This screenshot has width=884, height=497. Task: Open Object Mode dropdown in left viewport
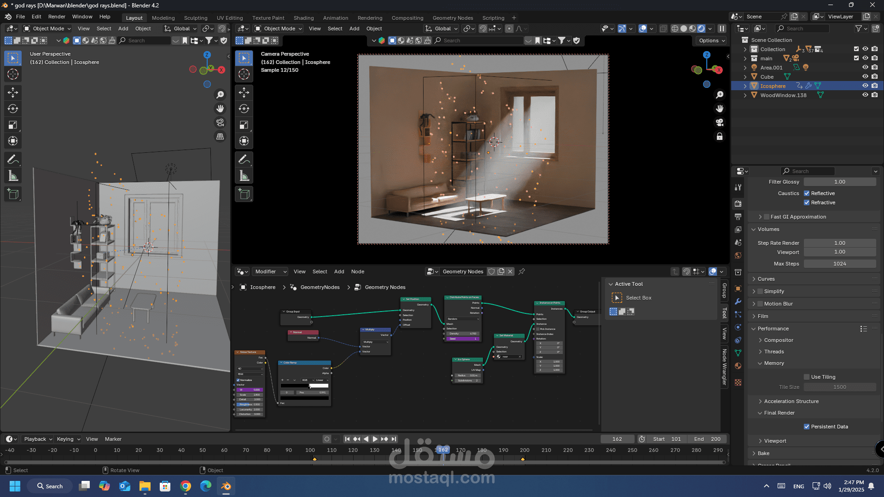[48, 29]
